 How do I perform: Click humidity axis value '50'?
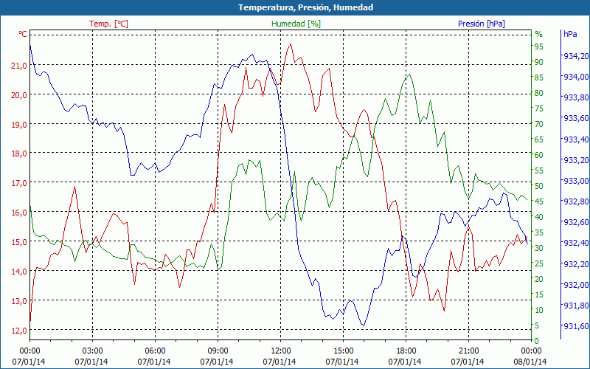(x=539, y=186)
